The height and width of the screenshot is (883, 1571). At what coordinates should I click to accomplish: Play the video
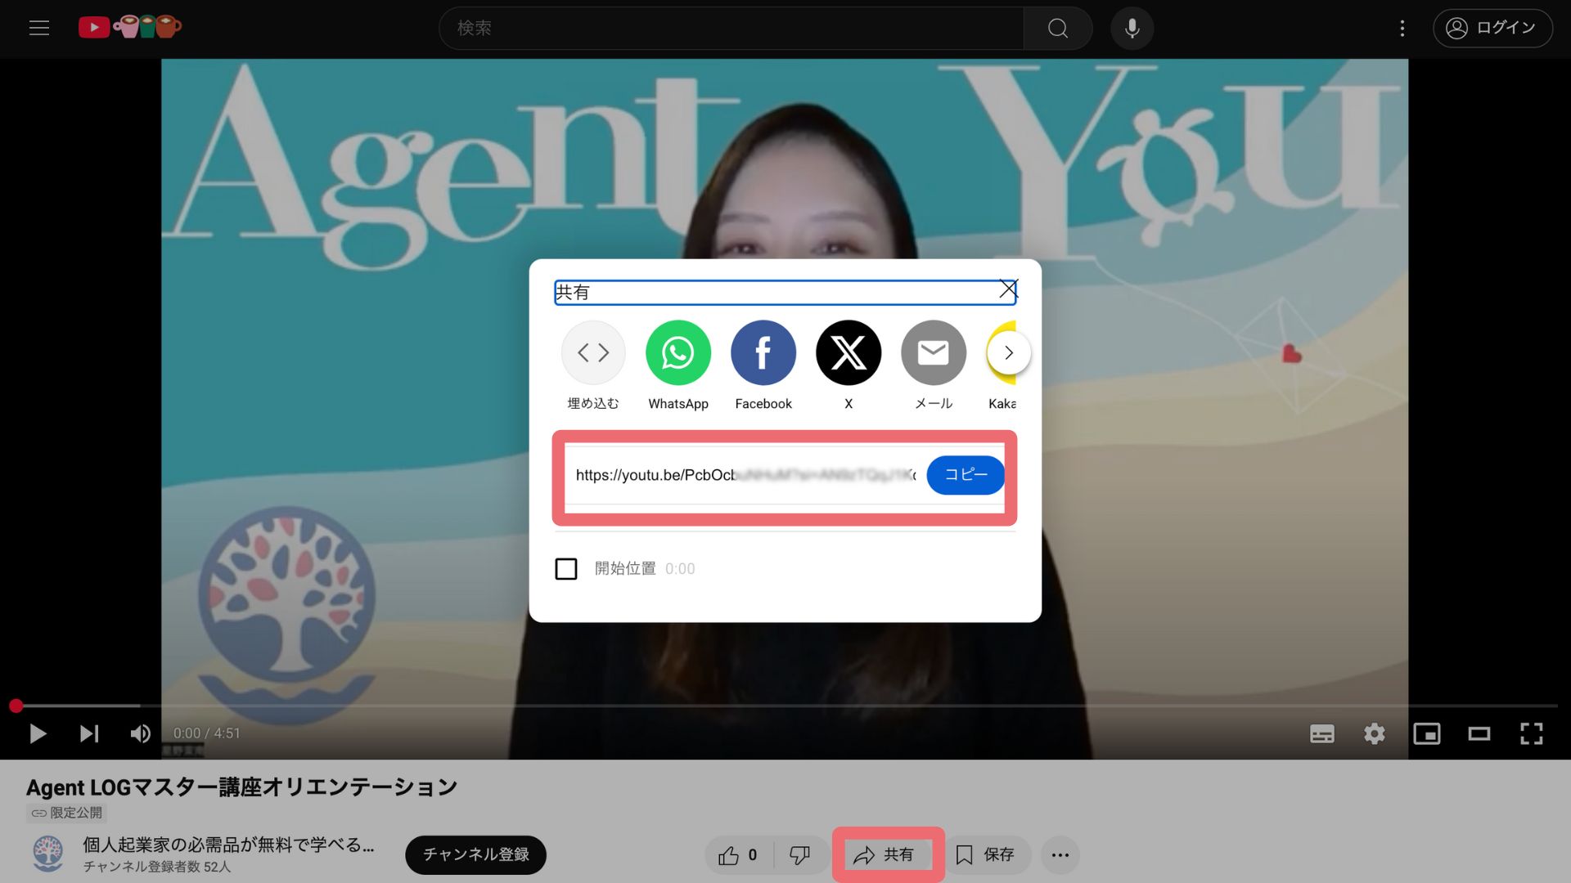[38, 733]
